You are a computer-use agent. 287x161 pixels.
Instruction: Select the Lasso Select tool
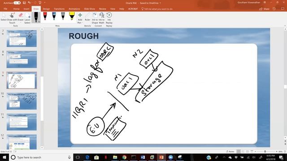pyautogui.click(x=27, y=18)
